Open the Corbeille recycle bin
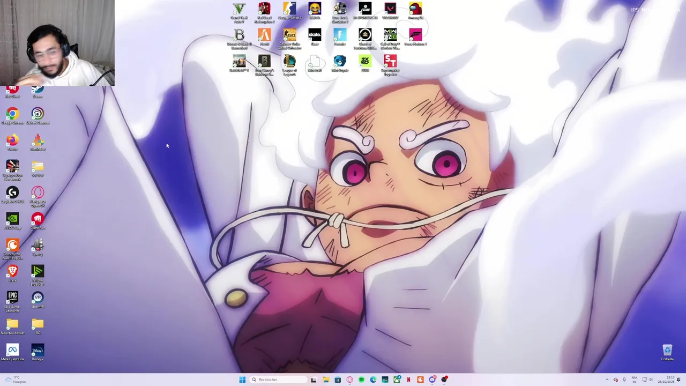The image size is (686, 386). (667, 353)
